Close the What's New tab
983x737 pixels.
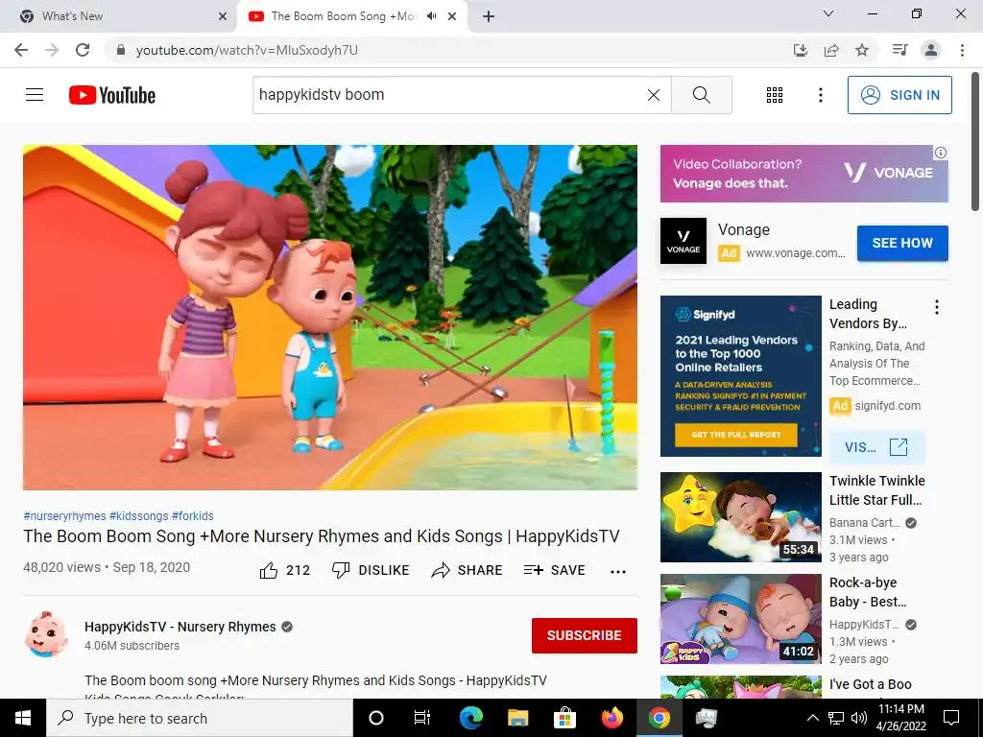(222, 16)
